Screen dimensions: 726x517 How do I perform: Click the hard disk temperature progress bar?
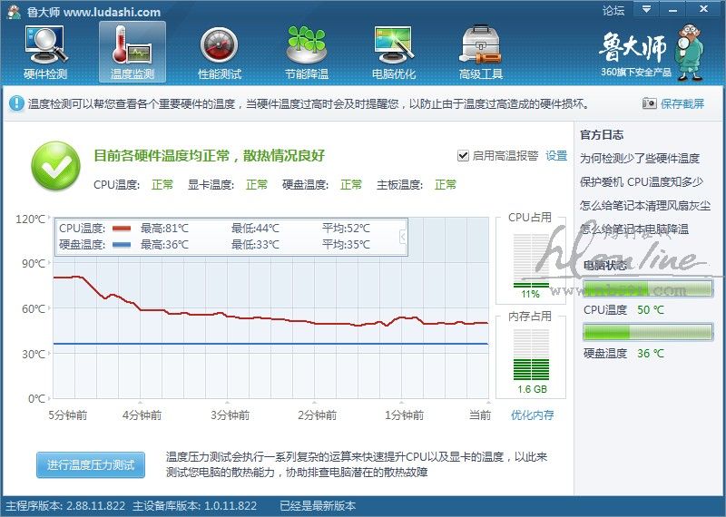(648, 332)
